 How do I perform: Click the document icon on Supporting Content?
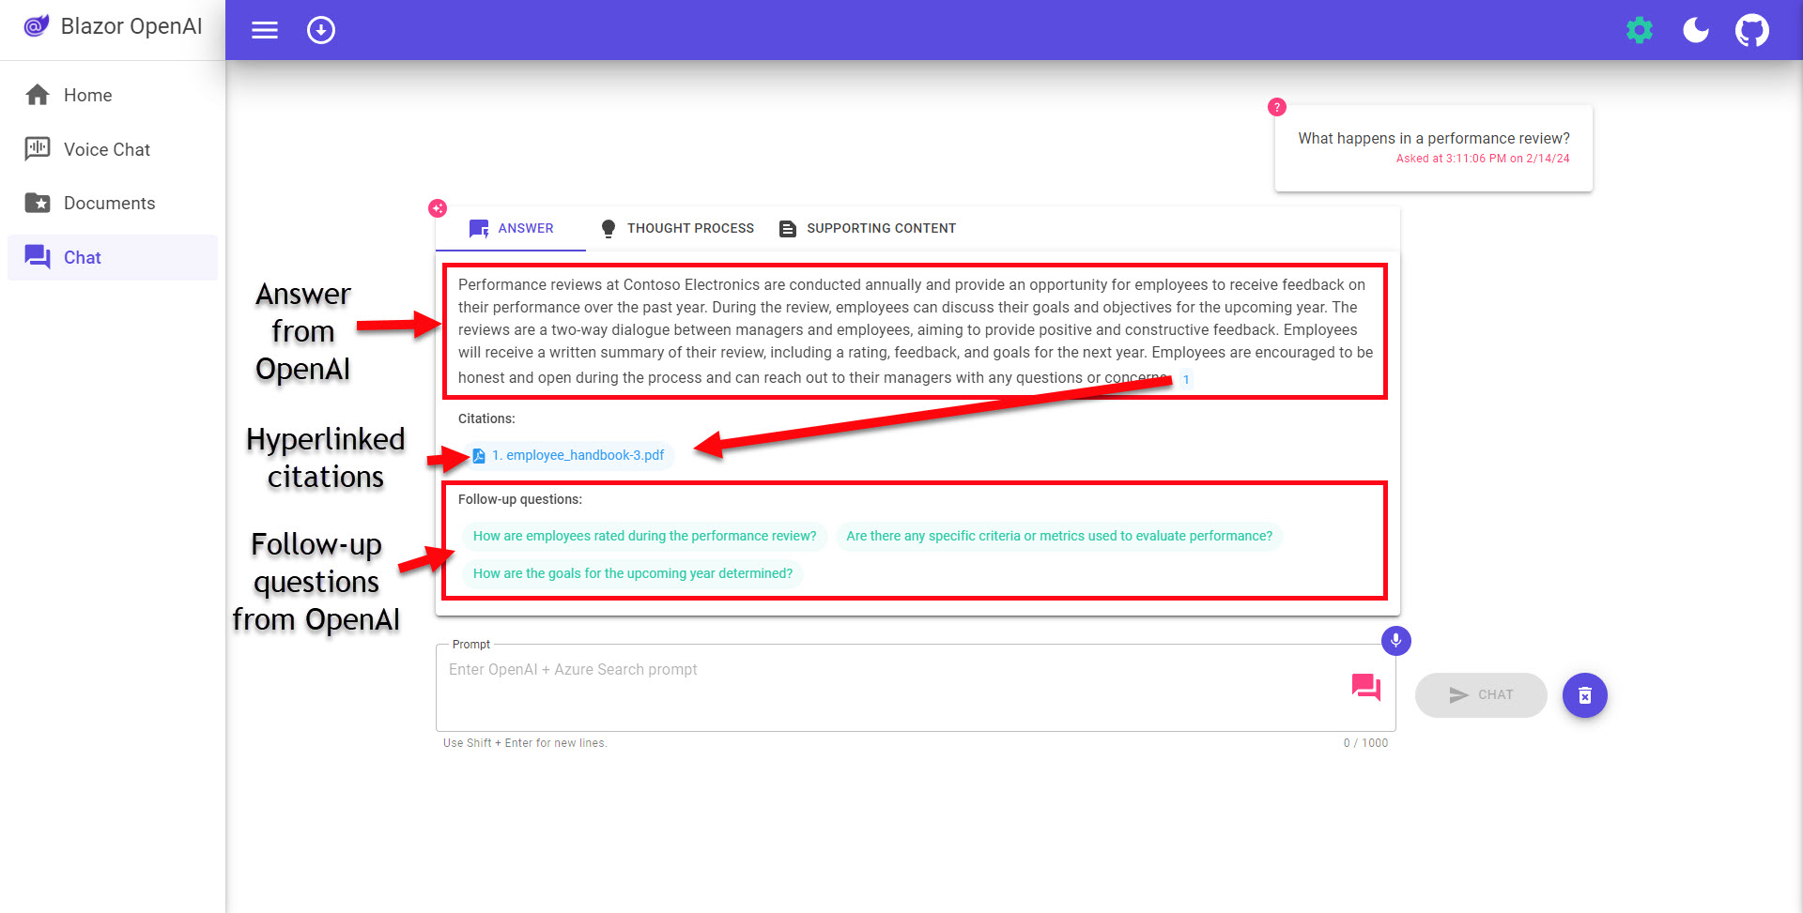(788, 228)
